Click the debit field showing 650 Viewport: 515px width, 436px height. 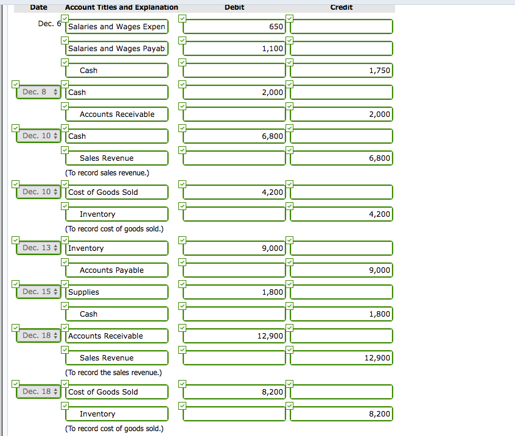tap(234, 27)
